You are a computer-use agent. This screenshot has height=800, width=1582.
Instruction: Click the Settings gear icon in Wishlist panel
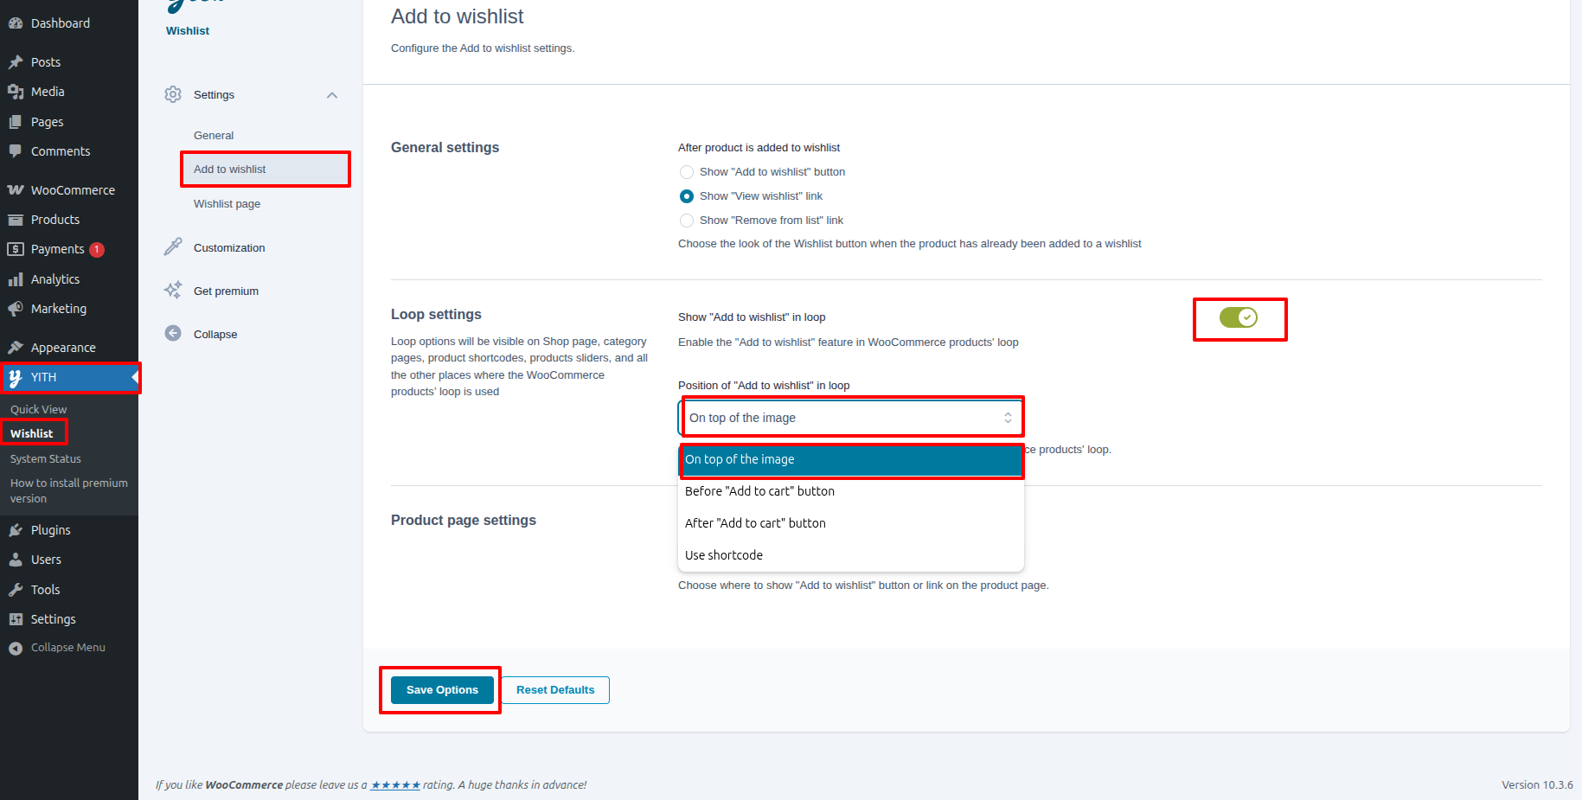click(173, 94)
